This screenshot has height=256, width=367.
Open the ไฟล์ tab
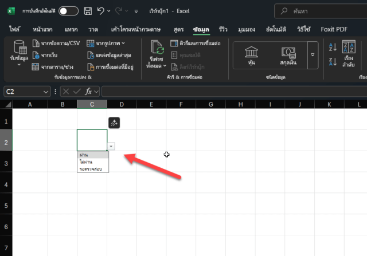[x=14, y=29]
